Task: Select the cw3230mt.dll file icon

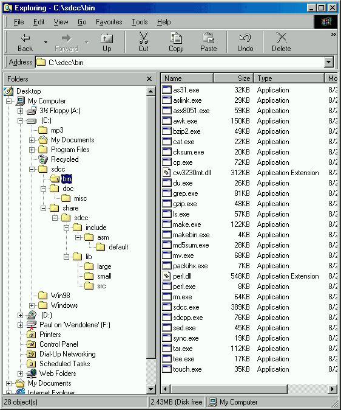Action: (166, 173)
